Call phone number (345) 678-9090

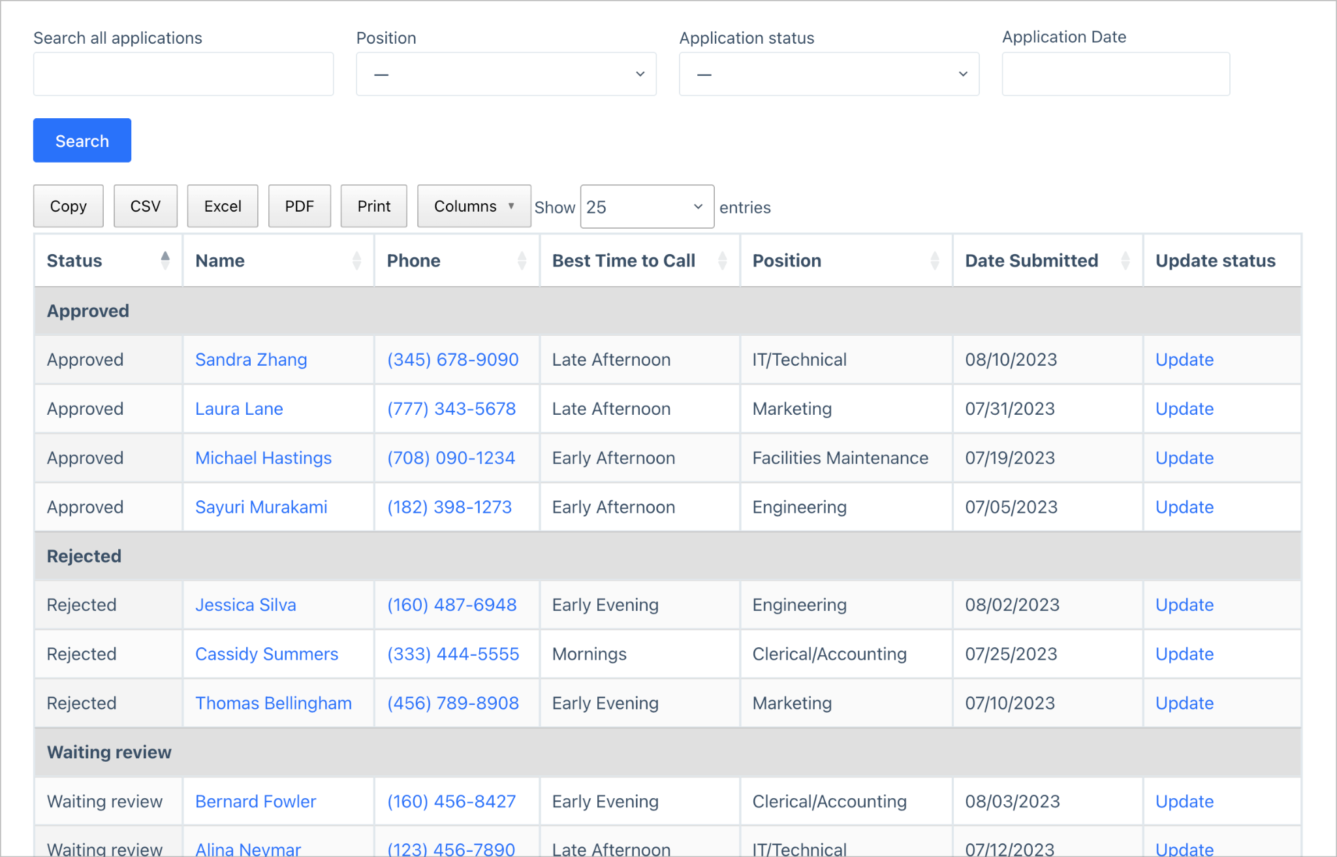pyautogui.click(x=453, y=360)
